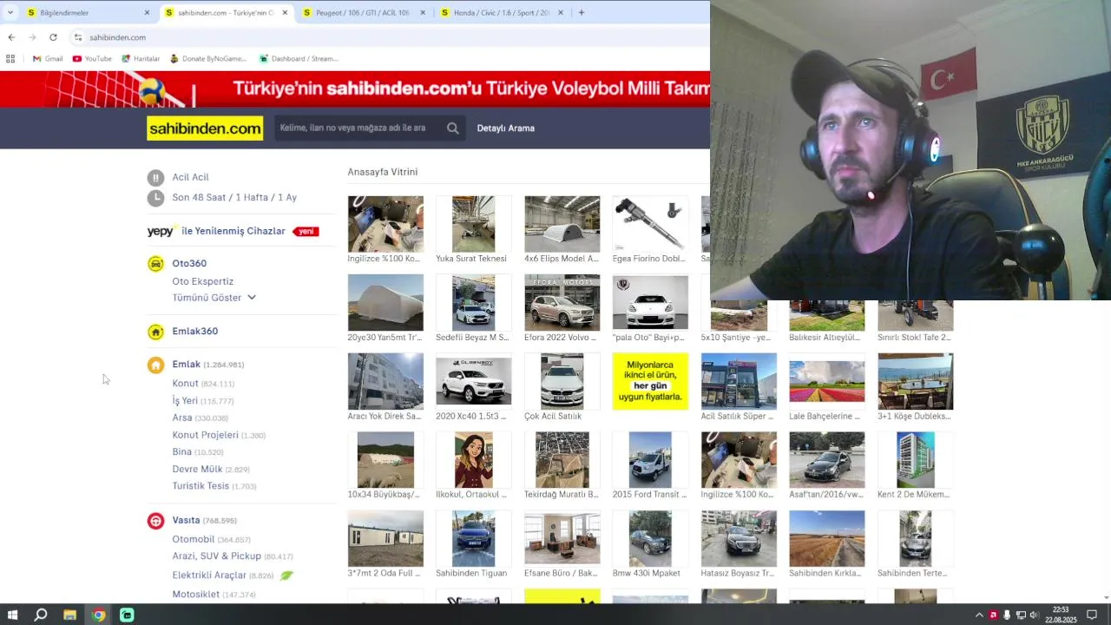This screenshot has width=1111, height=625.
Task: Open Arazi, SUV & Pickup category
Action: pyautogui.click(x=216, y=556)
